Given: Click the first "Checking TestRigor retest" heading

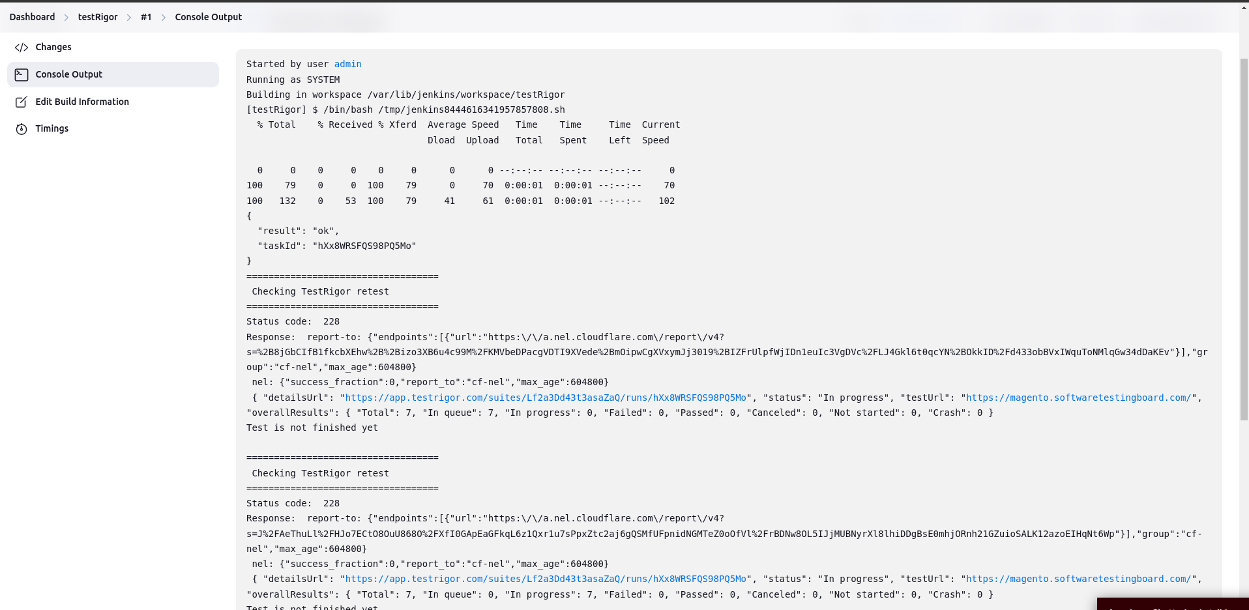Looking at the screenshot, I should point(320,291).
